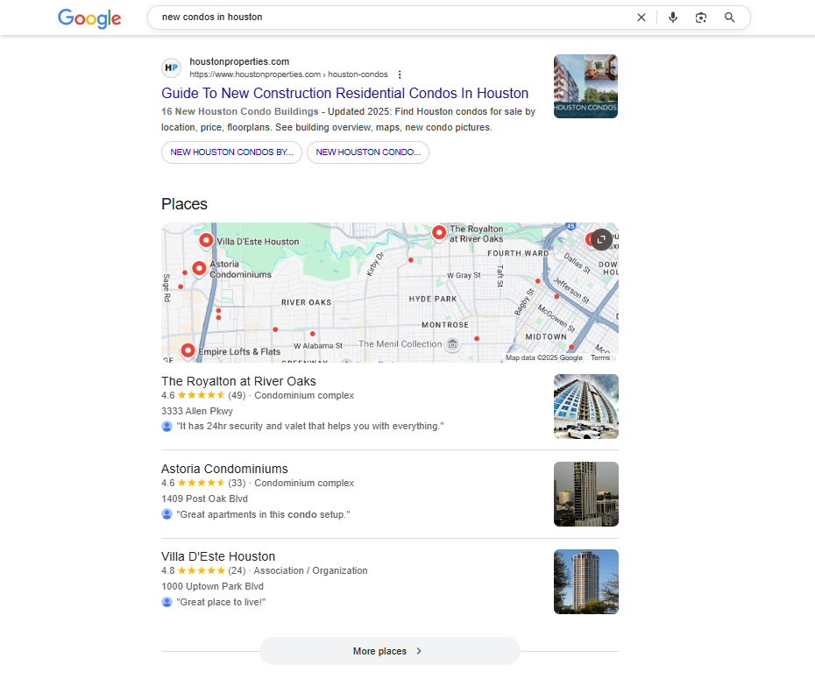Click the 'RIVER OAKS' neighborhood label on map
Viewport: 815px width, 679px height.
click(x=306, y=302)
